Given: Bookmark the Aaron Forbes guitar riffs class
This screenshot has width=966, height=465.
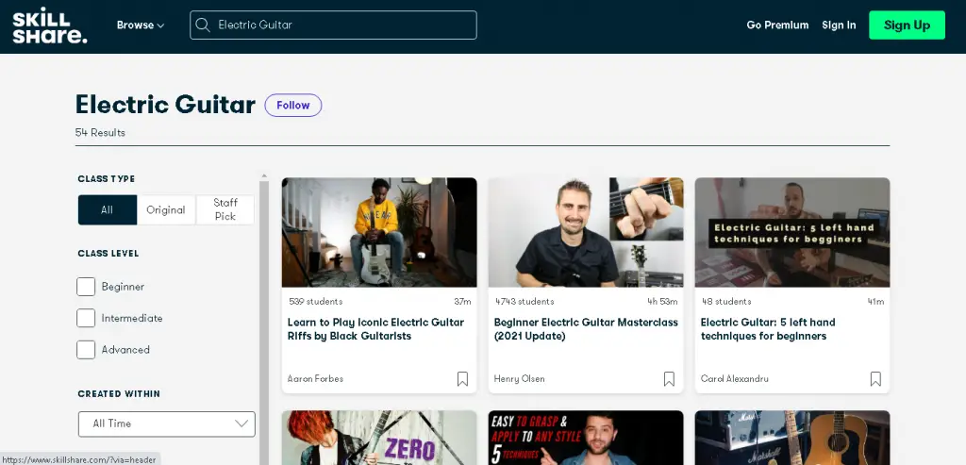Looking at the screenshot, I should (x=462, y=379).
